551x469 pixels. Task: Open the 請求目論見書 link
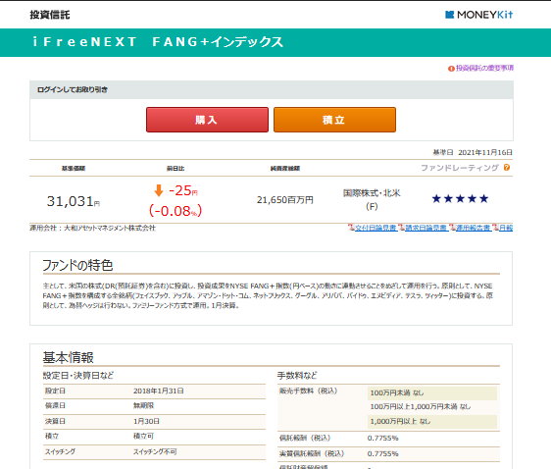point(426,228)
